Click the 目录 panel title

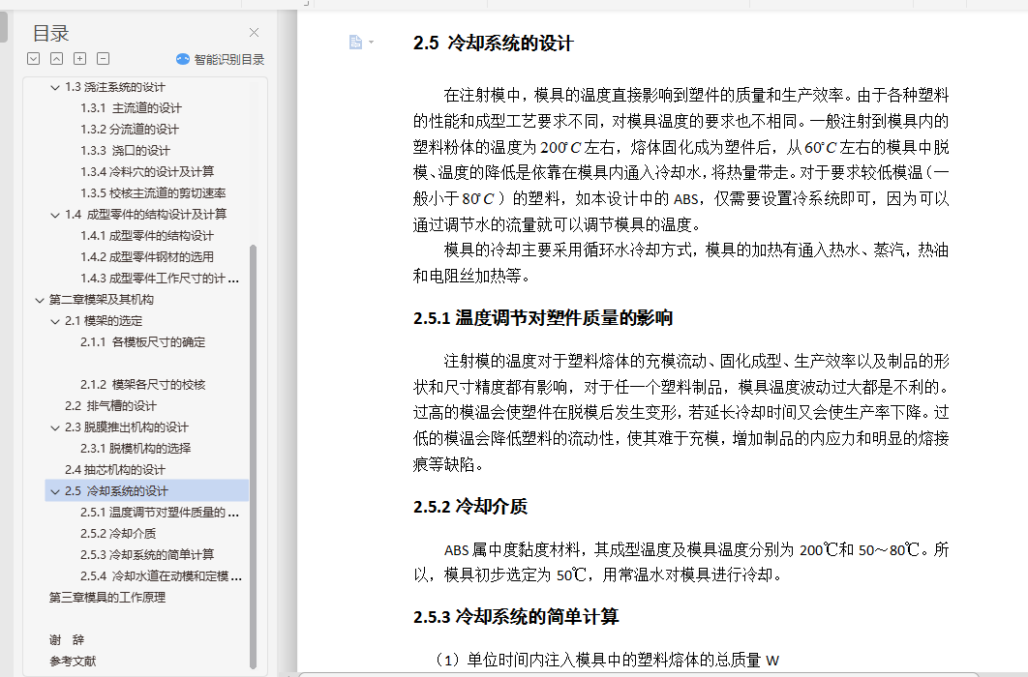tap(51, 33)
